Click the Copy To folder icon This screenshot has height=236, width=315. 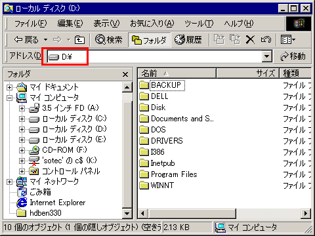235,40
